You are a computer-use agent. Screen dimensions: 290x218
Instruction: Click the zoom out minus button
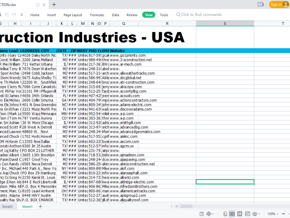(283, 214)
